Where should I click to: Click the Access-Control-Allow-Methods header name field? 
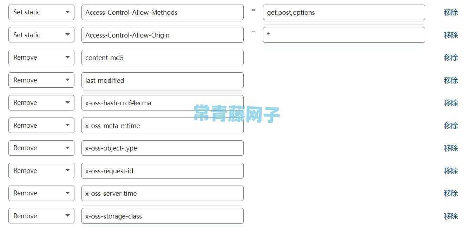(x=162, y=12)
